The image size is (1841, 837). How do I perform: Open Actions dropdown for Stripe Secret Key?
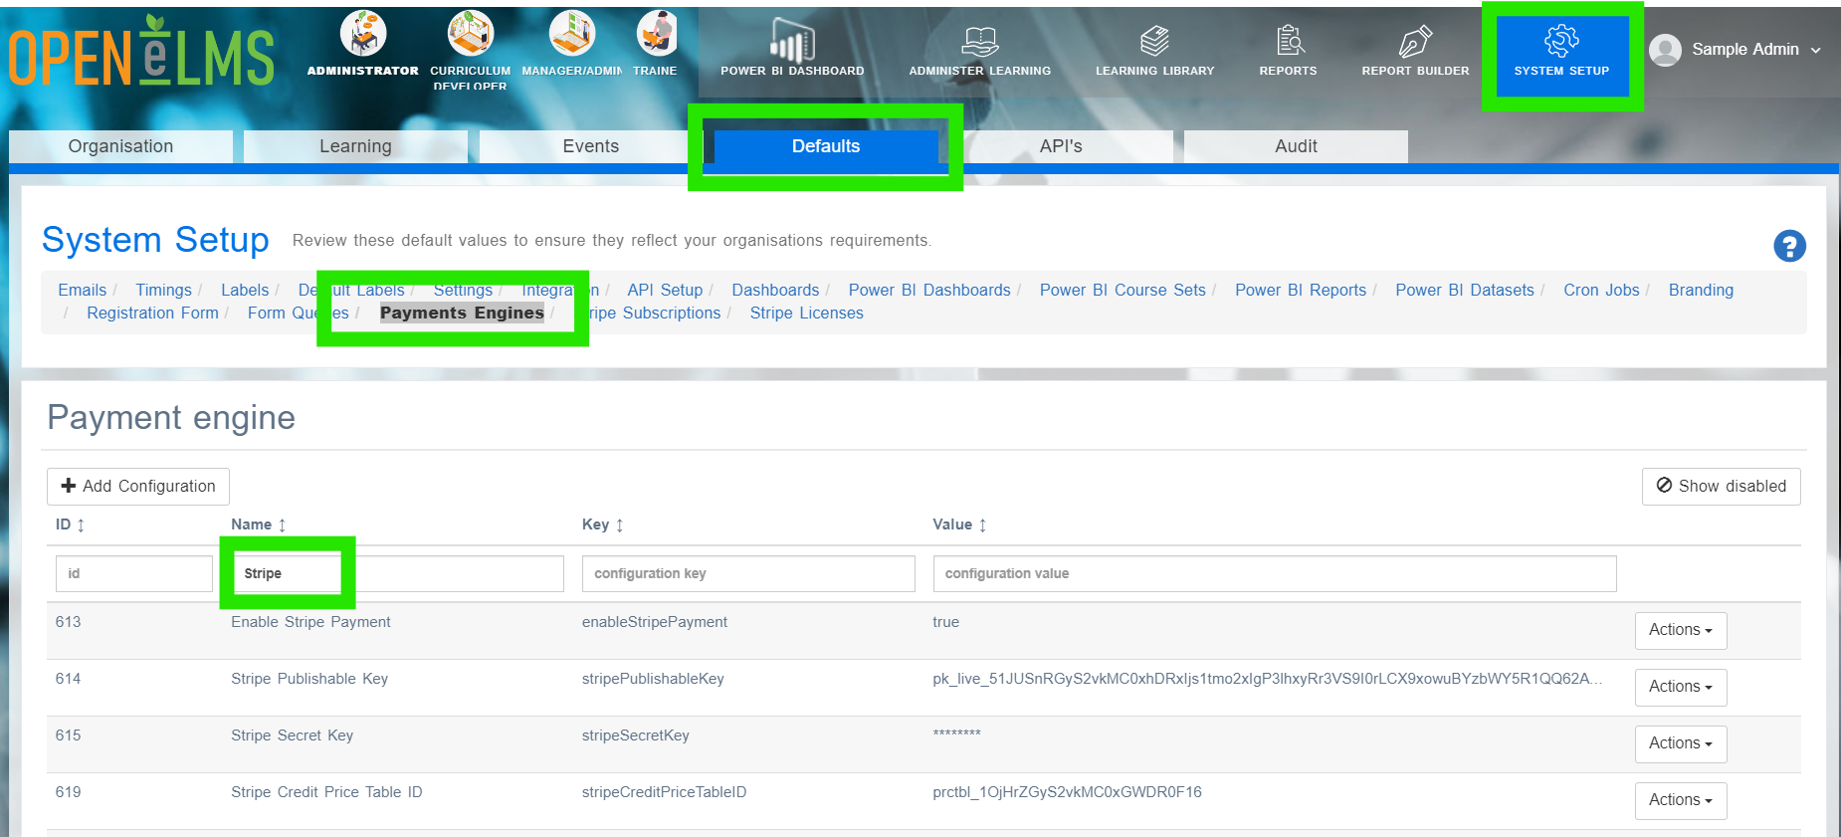tap(1681, 743)
